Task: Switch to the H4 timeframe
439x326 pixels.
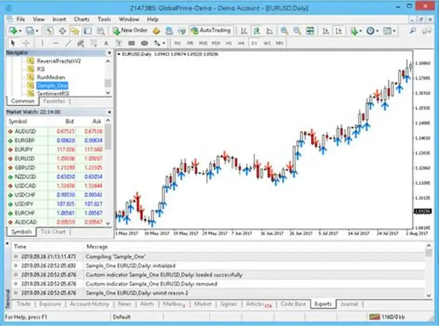Action: click(241, 43)
